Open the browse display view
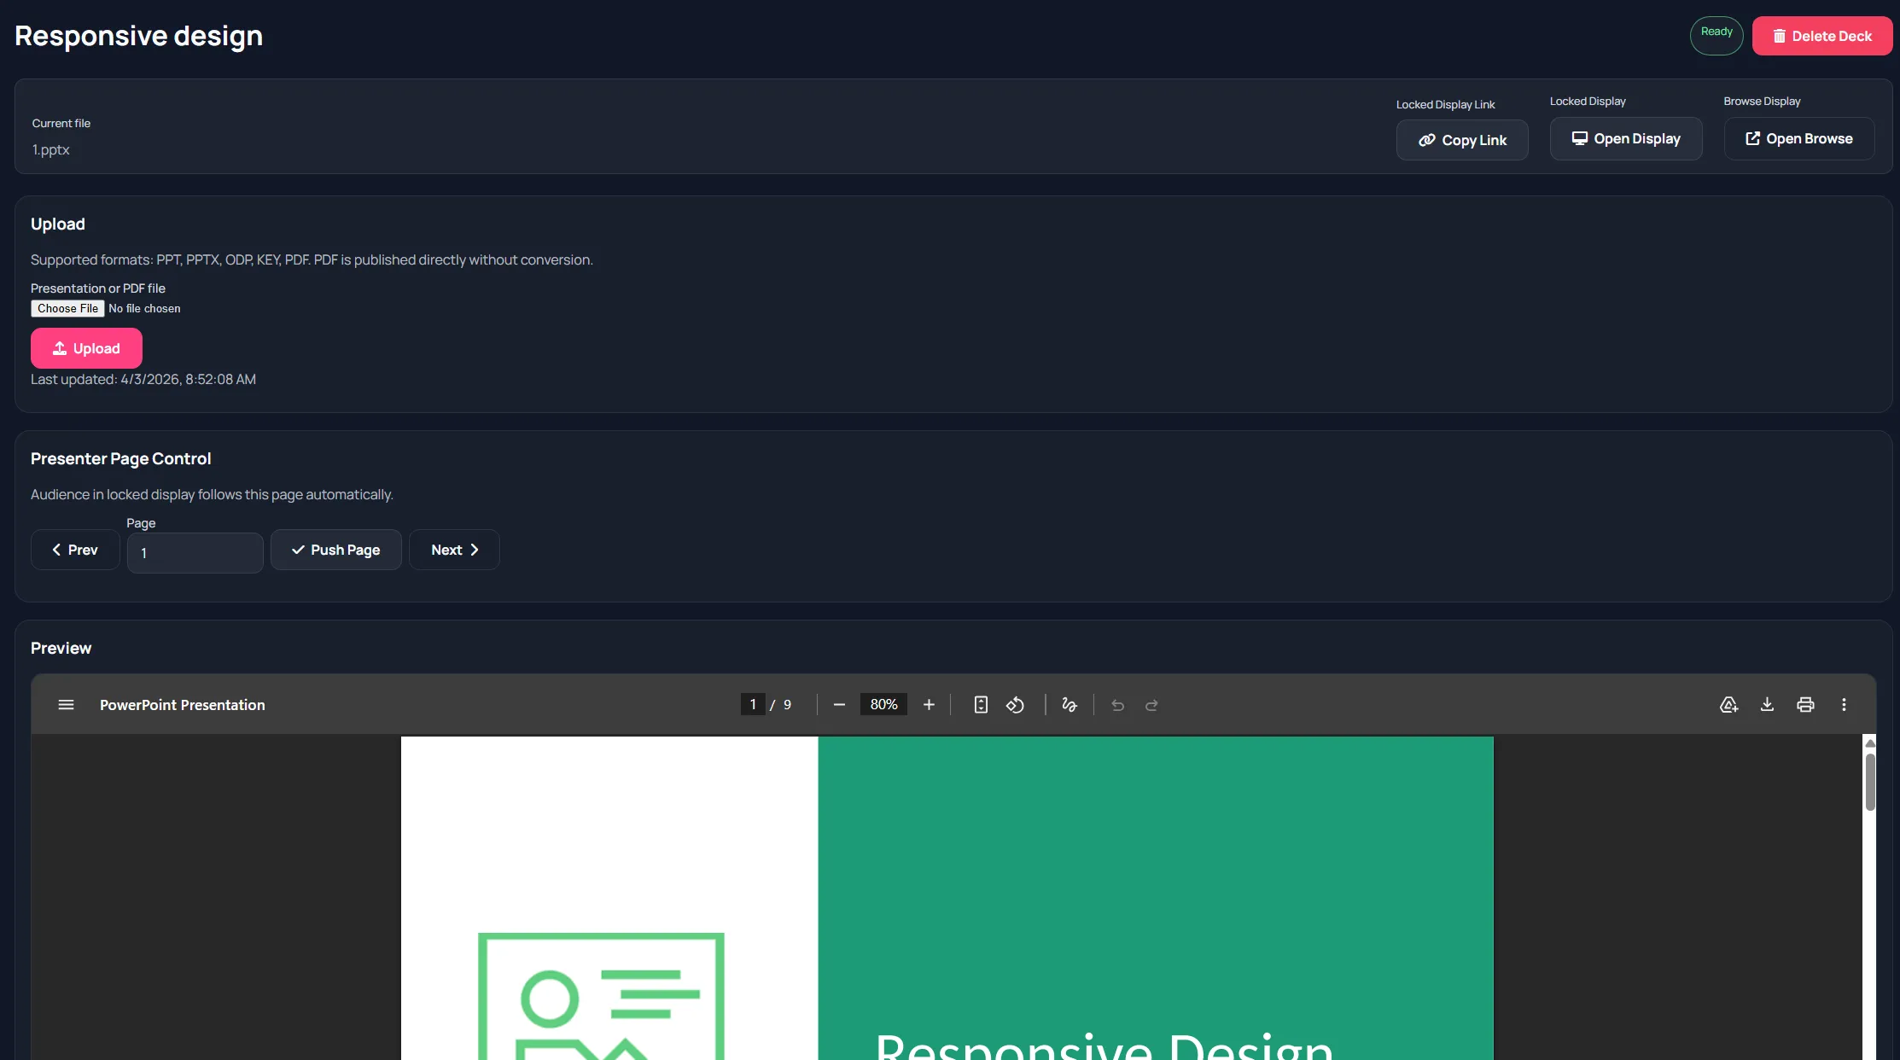 pos(1799,138)
